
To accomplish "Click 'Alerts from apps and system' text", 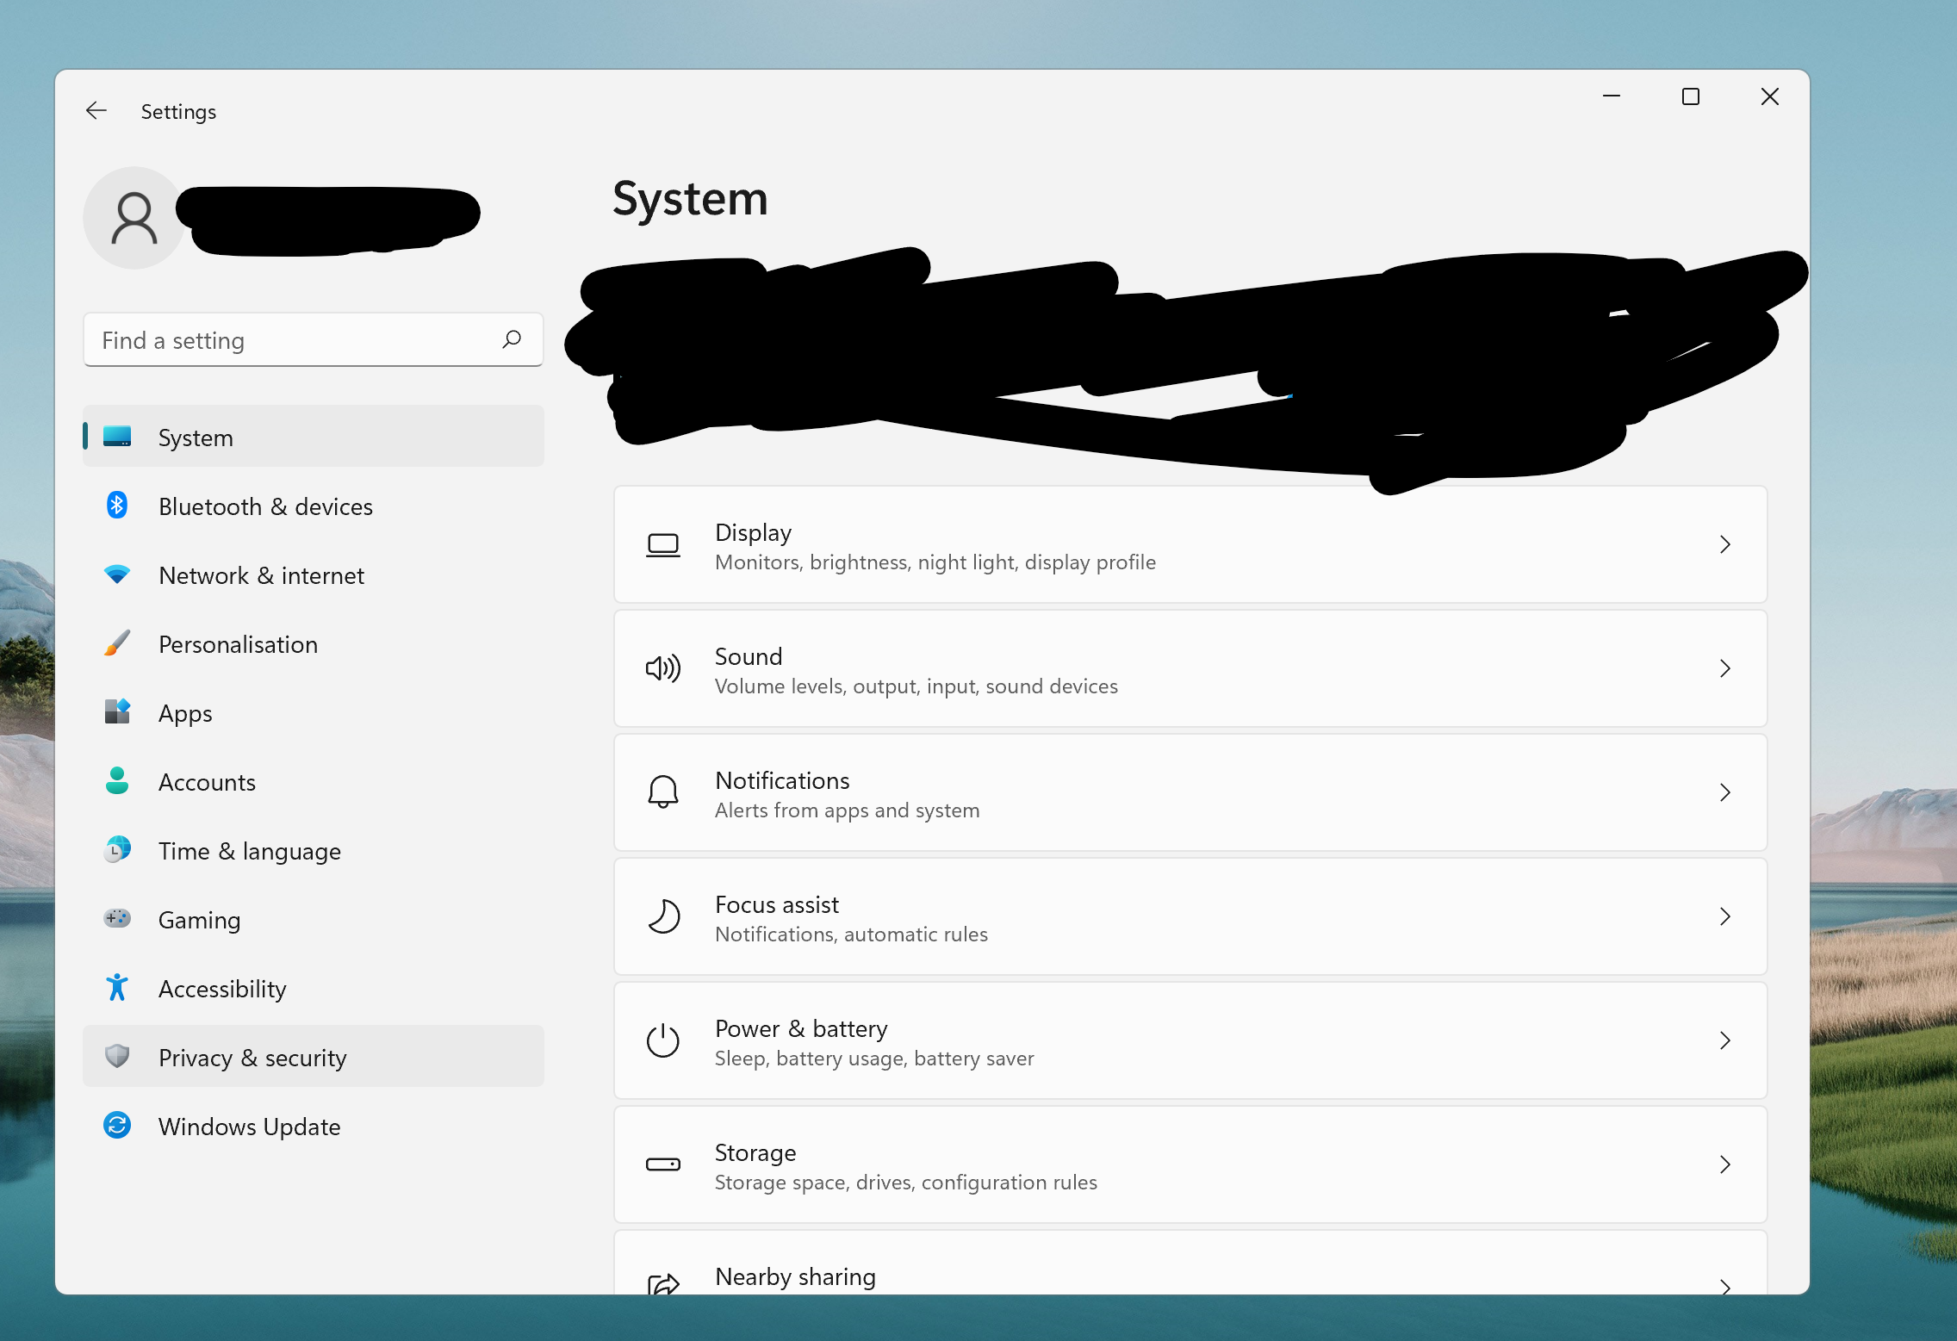I will (x=847, y=810).
